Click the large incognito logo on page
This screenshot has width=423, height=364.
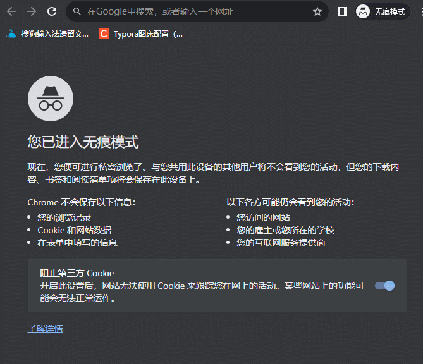51,99
